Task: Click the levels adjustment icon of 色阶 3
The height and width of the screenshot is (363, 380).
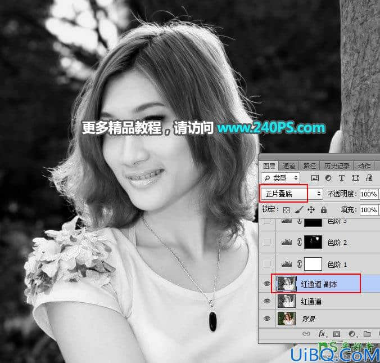Action: click(287, 221)
